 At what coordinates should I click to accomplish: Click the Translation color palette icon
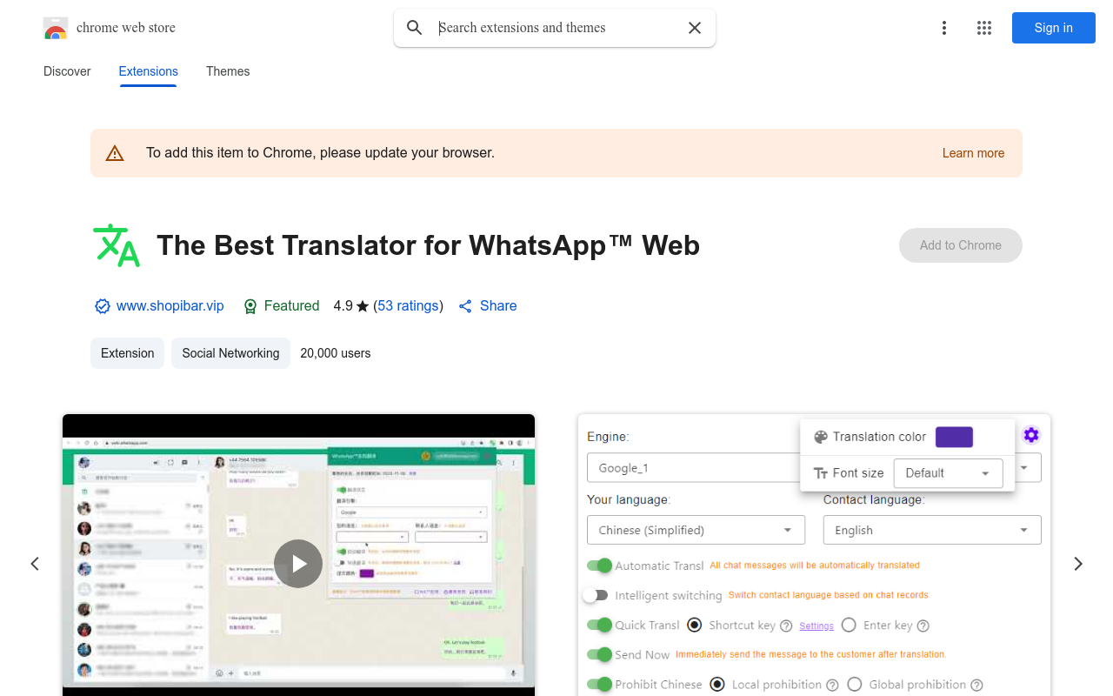[821, 437]
